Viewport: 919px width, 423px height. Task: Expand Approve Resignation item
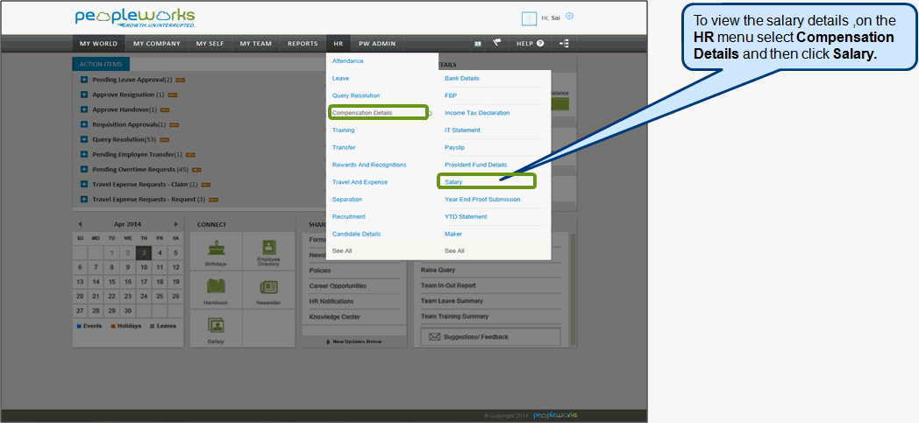(84, 95)
